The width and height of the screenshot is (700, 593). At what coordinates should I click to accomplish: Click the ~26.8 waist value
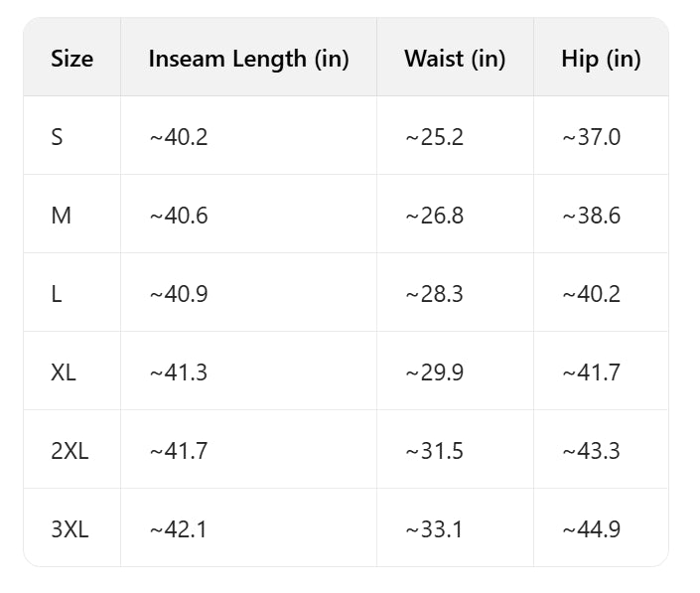(434, 216)
